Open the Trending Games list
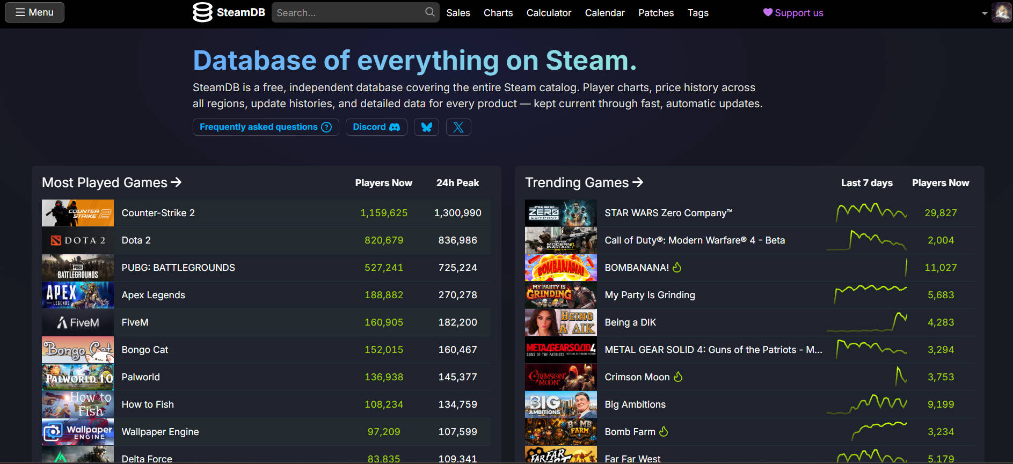The width and height of the screenshot is (1013, 464). point(584,182)
